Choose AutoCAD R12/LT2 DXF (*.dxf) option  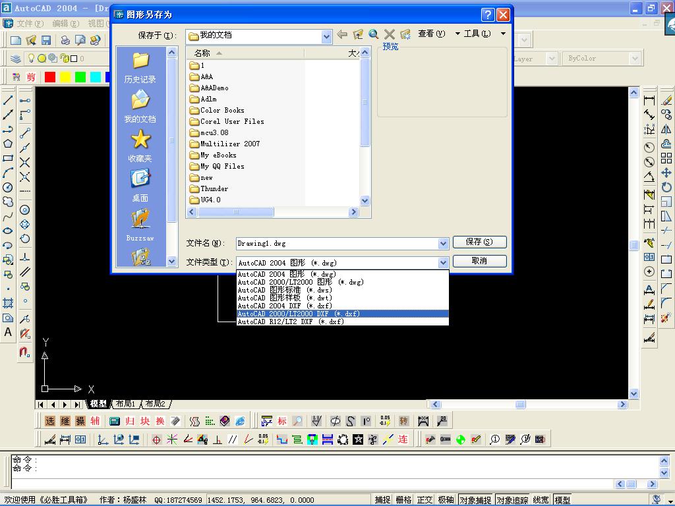(x=343, y=322)
